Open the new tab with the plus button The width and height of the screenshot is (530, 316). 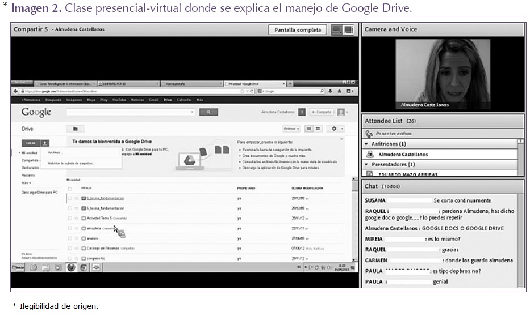click(290, 83)
